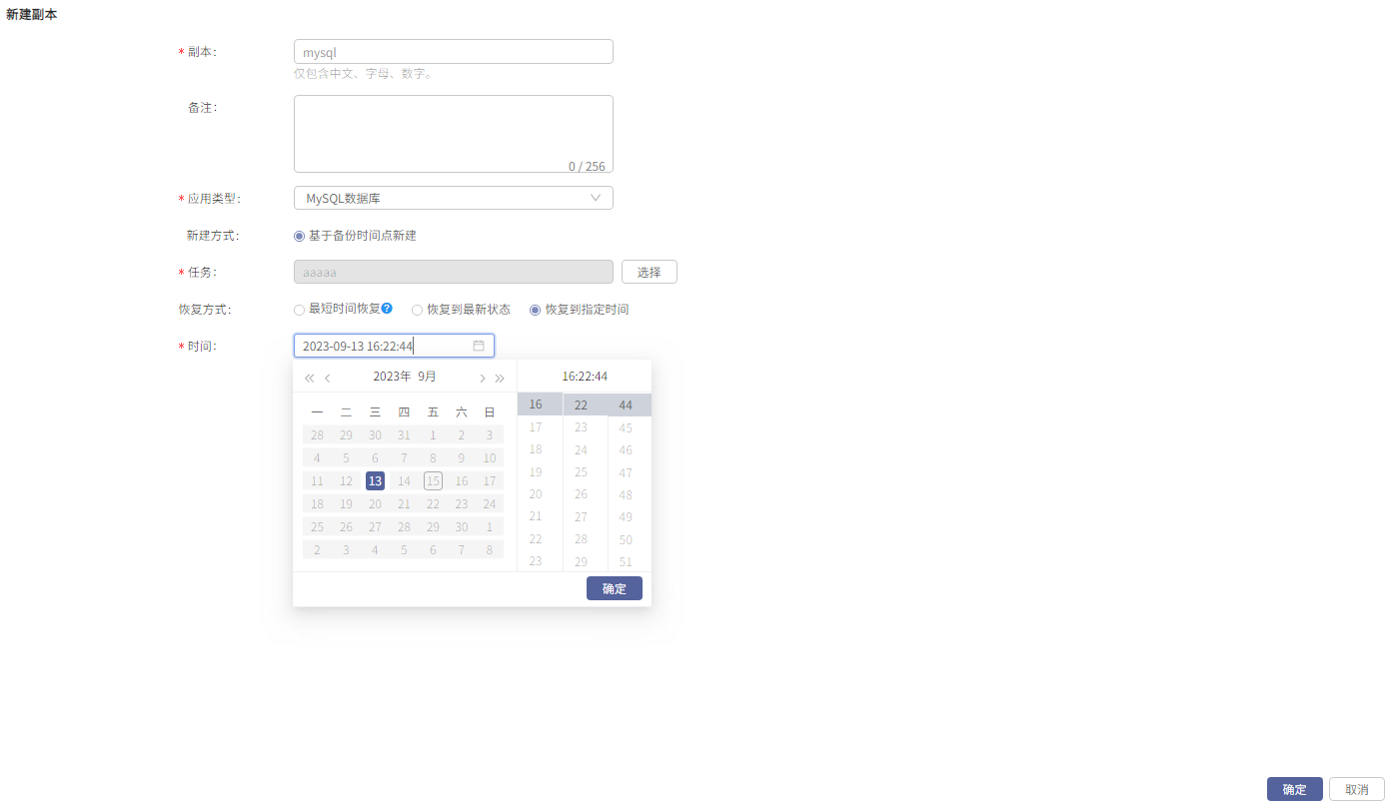Click 选择 button beside the task field
Viewport: 1393px width, 807px height.
650,272
